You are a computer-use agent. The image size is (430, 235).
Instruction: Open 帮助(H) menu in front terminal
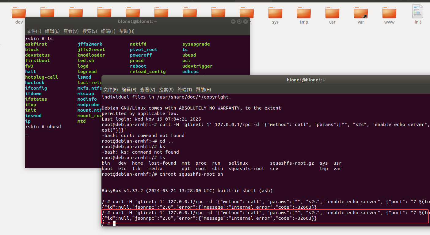click(x=204, y=90)
